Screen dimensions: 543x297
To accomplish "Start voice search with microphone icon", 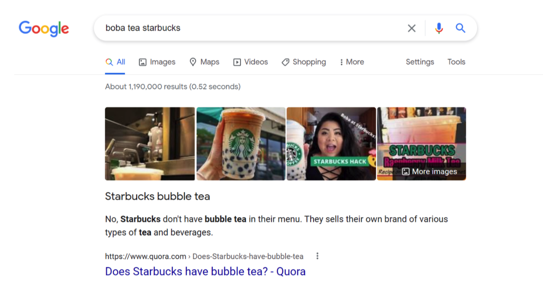I will pos(439,28).
